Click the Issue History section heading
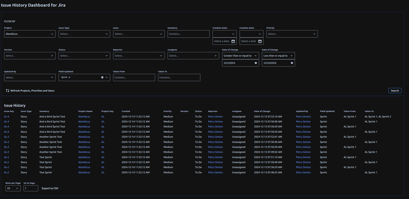This screenshot has height=199, width=409. [x=15, y=106]
